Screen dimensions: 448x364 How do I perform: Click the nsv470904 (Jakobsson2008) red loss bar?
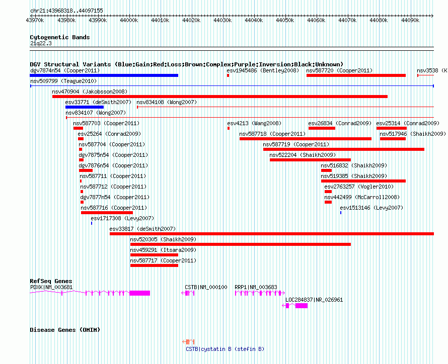coord(219,97)
